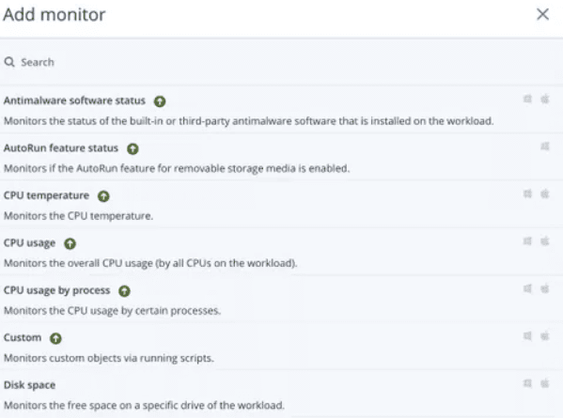Close the Add monitor dialog
Viewport: 563px width, 418px height.
pos(542,14)
